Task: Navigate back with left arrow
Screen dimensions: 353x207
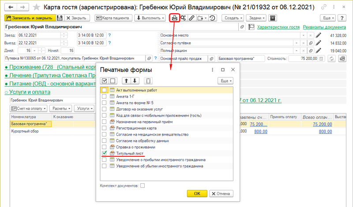Action: [11, 7]
